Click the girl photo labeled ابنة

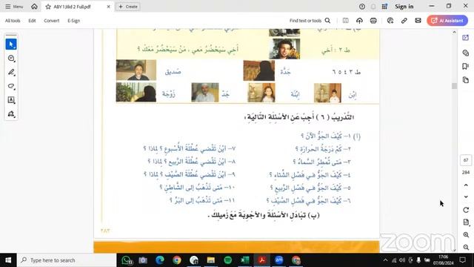(261, 93)
